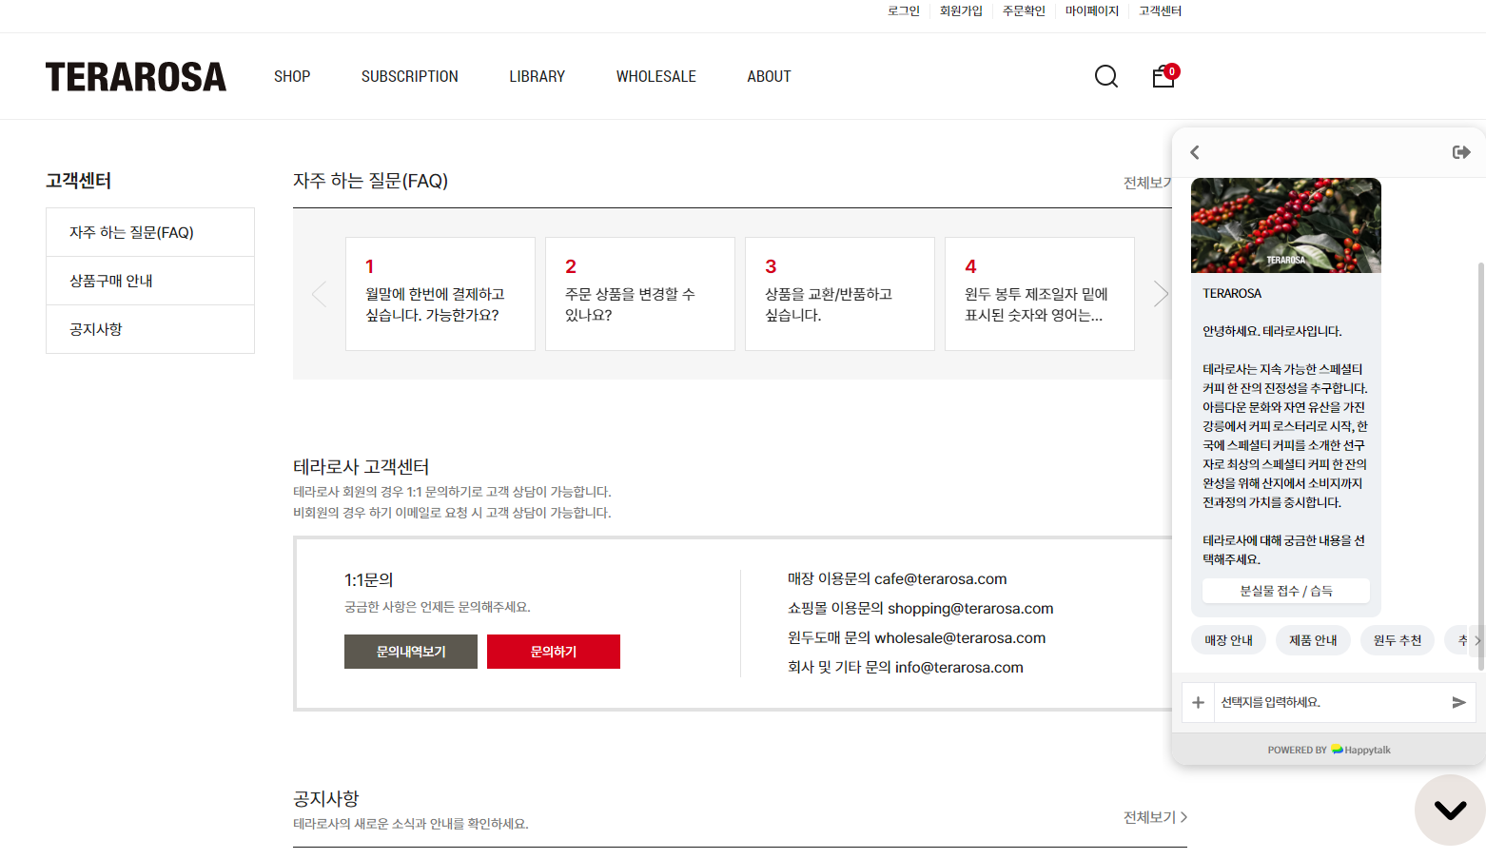Click 전체보기 link in 공지사항 section

click(1155, 817)
